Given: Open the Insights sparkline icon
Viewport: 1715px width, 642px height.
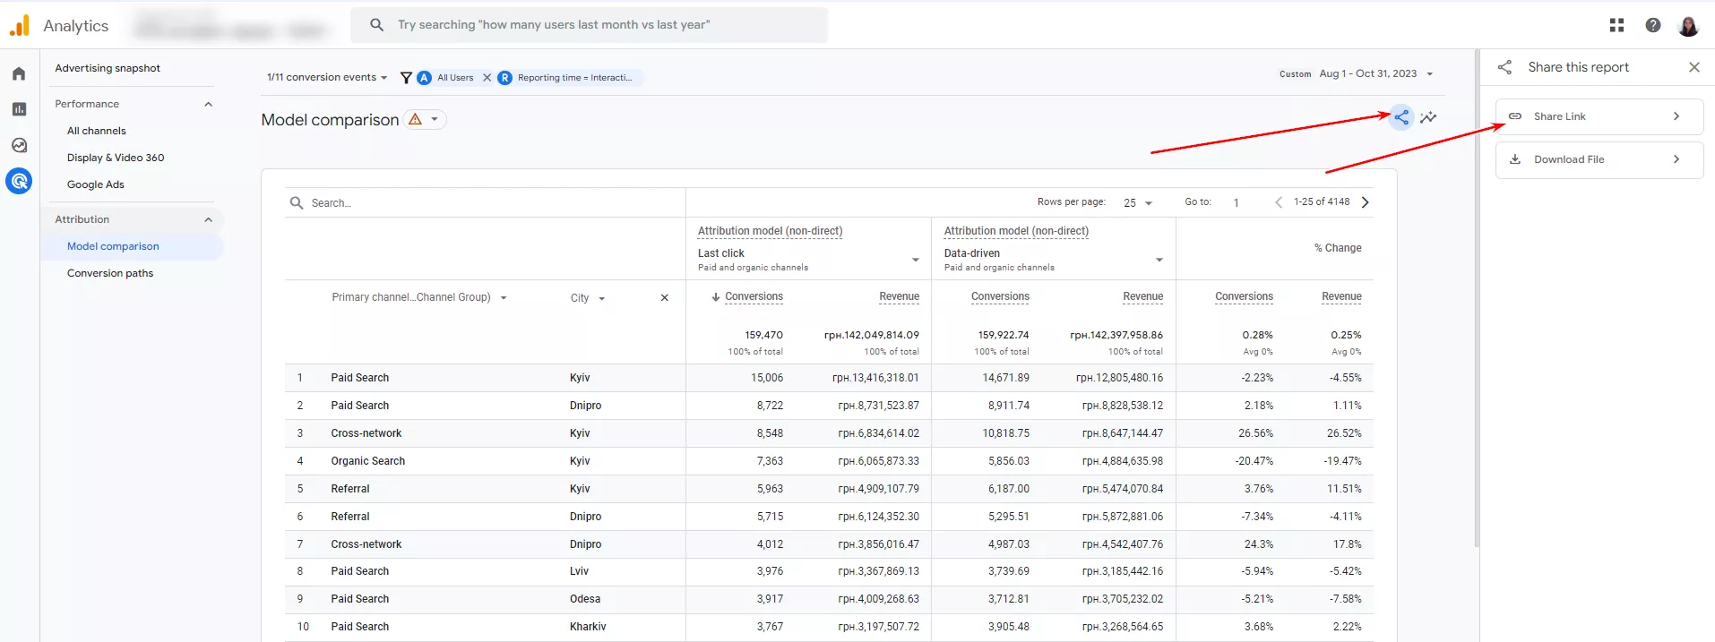Looking at the screenshot, I should [1428, 117].
